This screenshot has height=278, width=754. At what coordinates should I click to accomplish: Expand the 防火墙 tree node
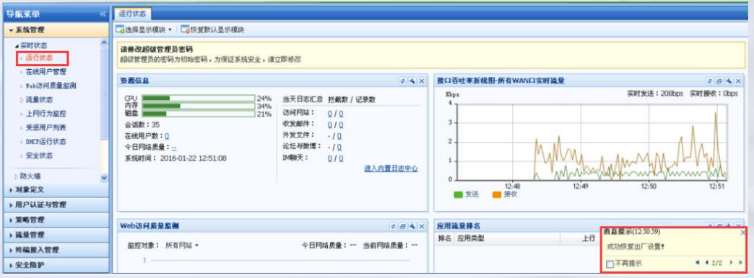click(x=17, y=176)
